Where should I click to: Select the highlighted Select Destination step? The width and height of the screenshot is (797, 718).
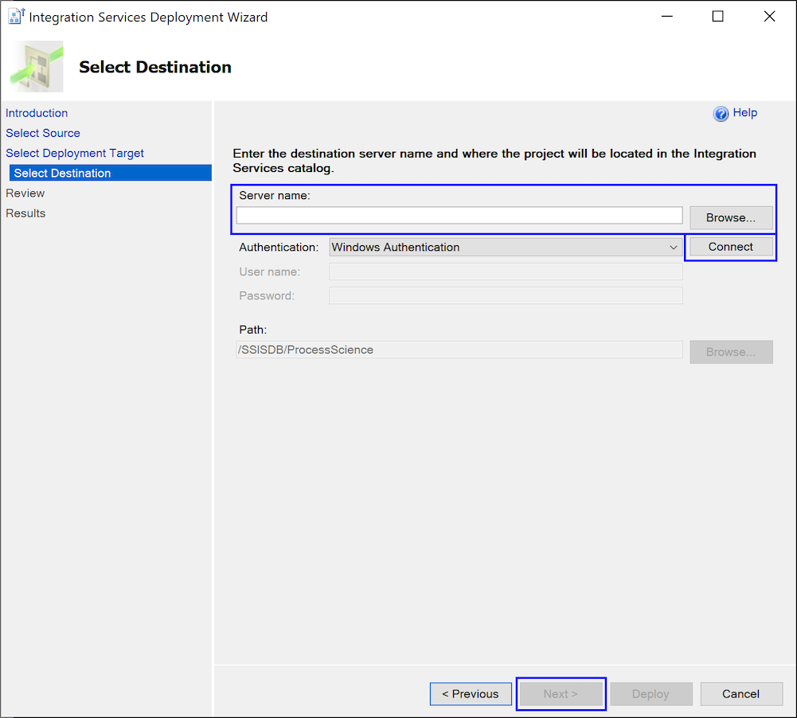point(111,173)
